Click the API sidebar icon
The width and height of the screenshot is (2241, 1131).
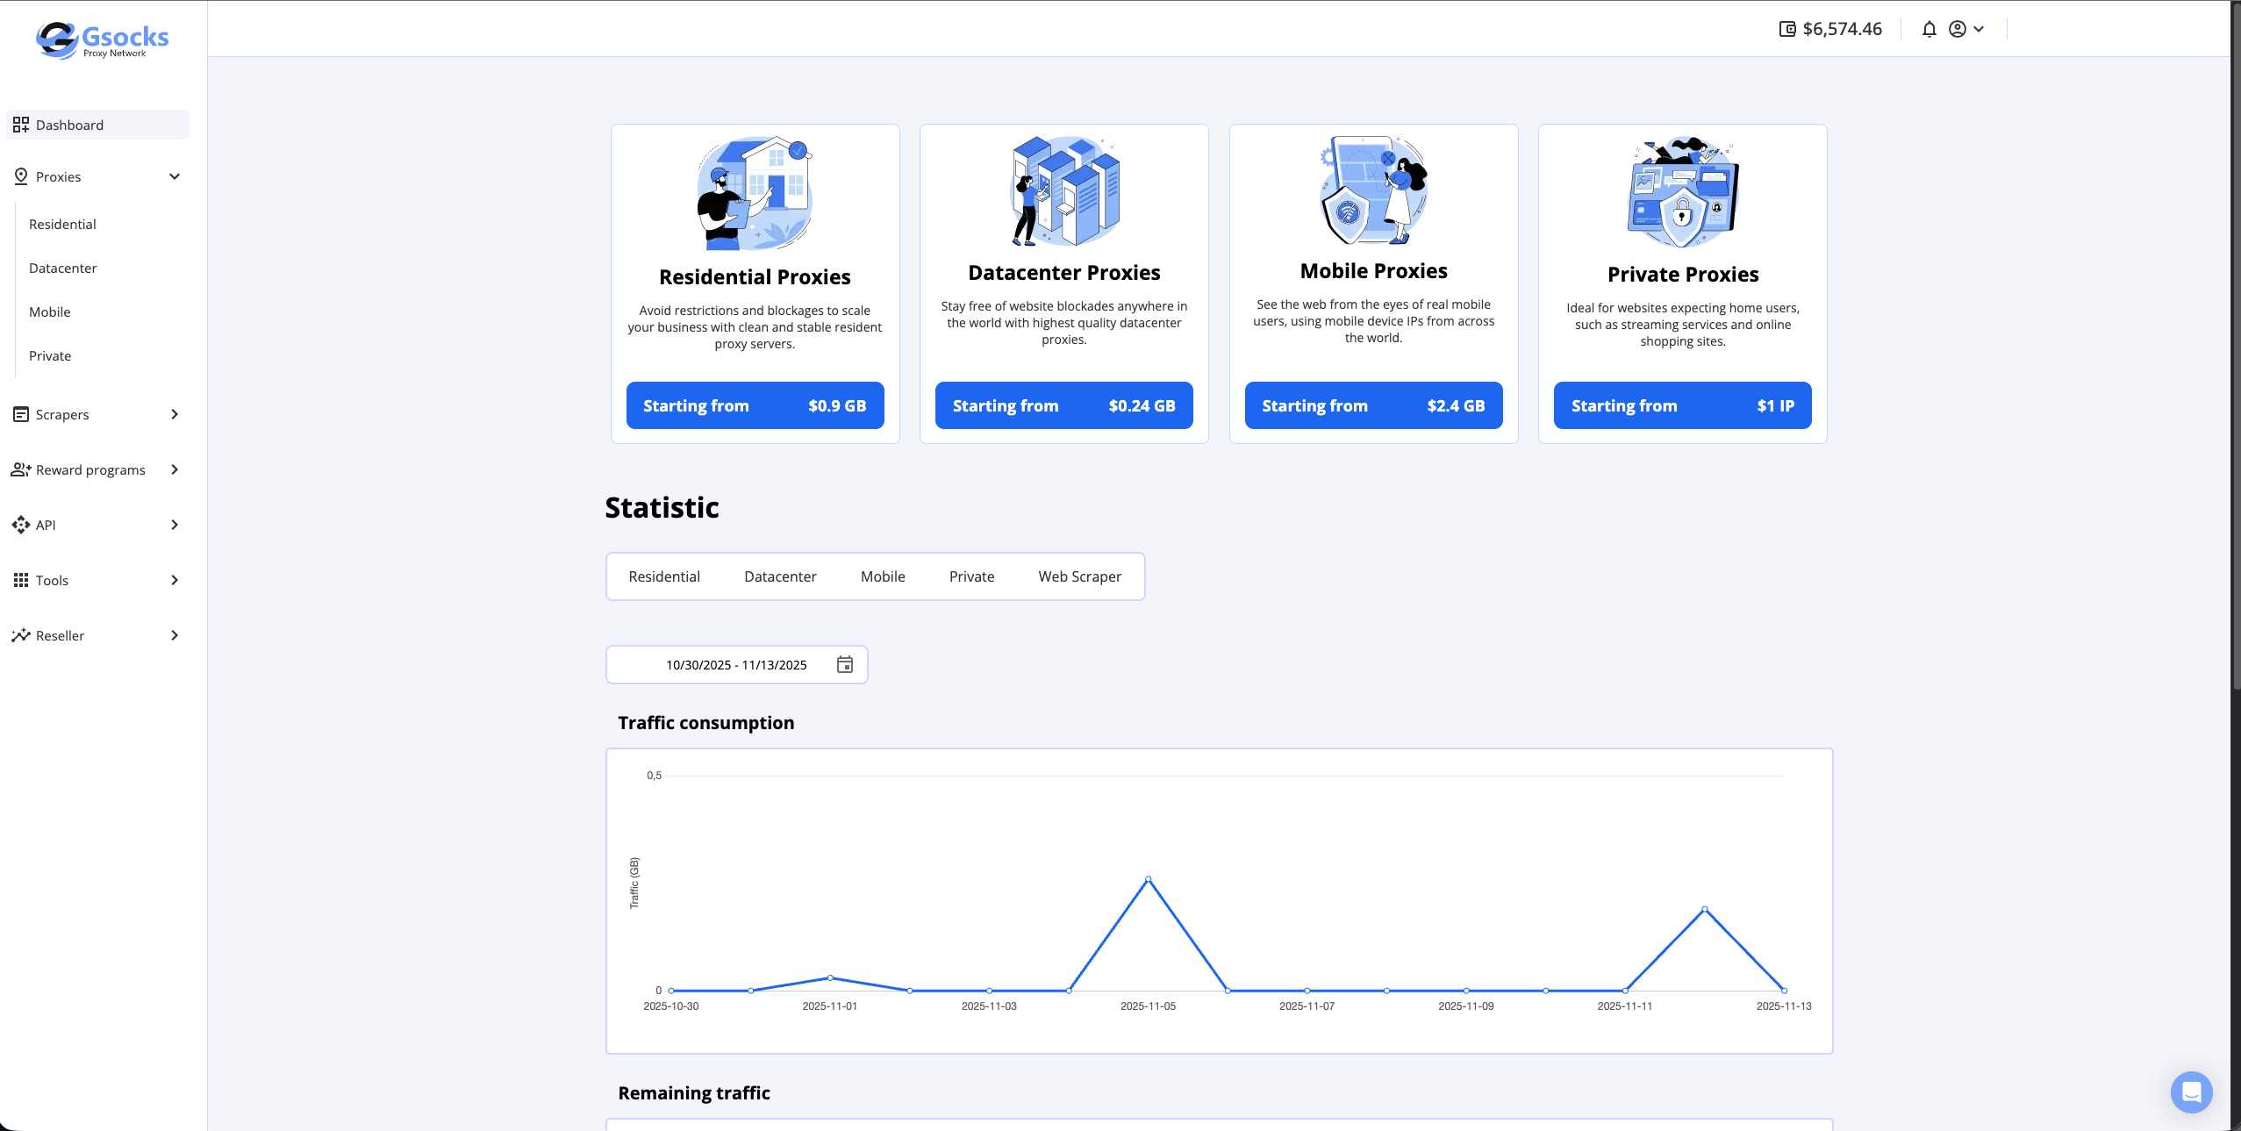click(x=21, y=525)
